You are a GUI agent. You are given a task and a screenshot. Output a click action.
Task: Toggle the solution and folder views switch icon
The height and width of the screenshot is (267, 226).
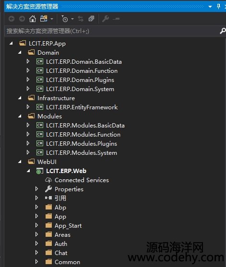(x=44, y=19)
